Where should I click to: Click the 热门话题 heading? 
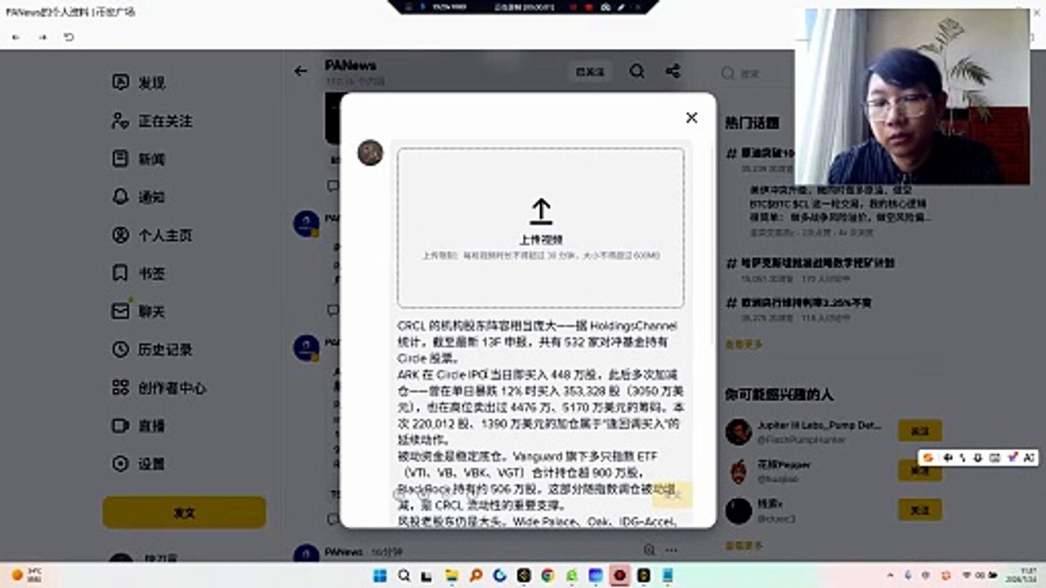click(x=752, y=122)
